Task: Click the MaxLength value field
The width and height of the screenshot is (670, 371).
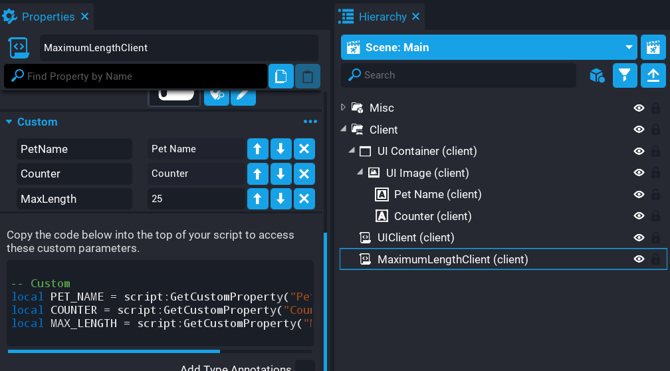Action: click(195, 199)
